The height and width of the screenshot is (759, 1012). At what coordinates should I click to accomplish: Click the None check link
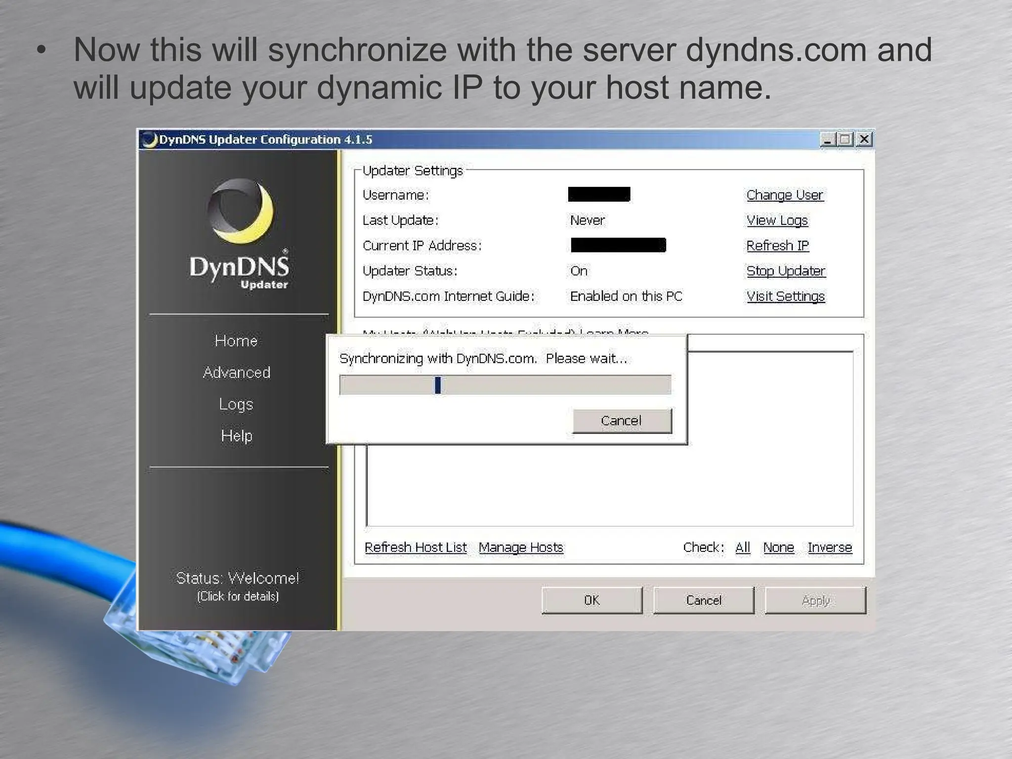(779, 548)
